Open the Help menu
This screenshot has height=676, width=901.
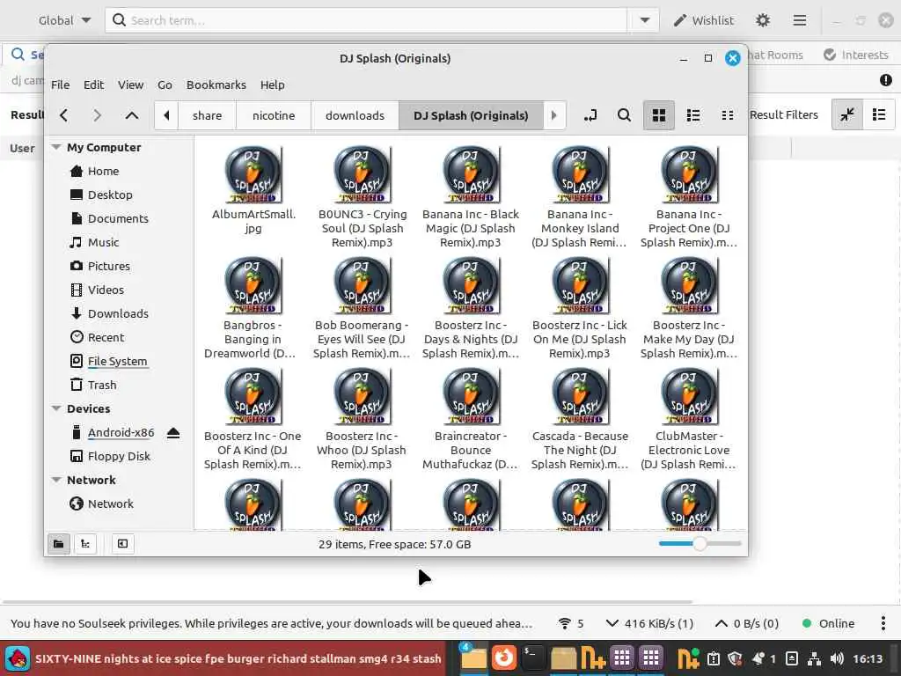(x=273, y=85)
